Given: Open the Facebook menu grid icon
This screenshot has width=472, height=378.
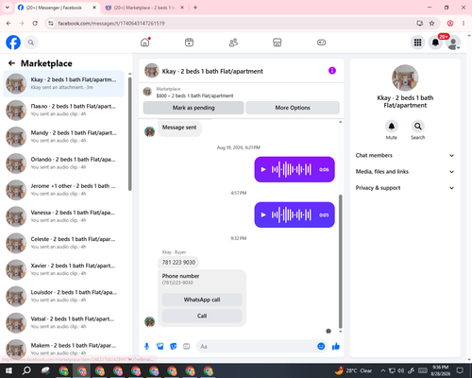Looking at the screenshot, I should coord(417,43).
